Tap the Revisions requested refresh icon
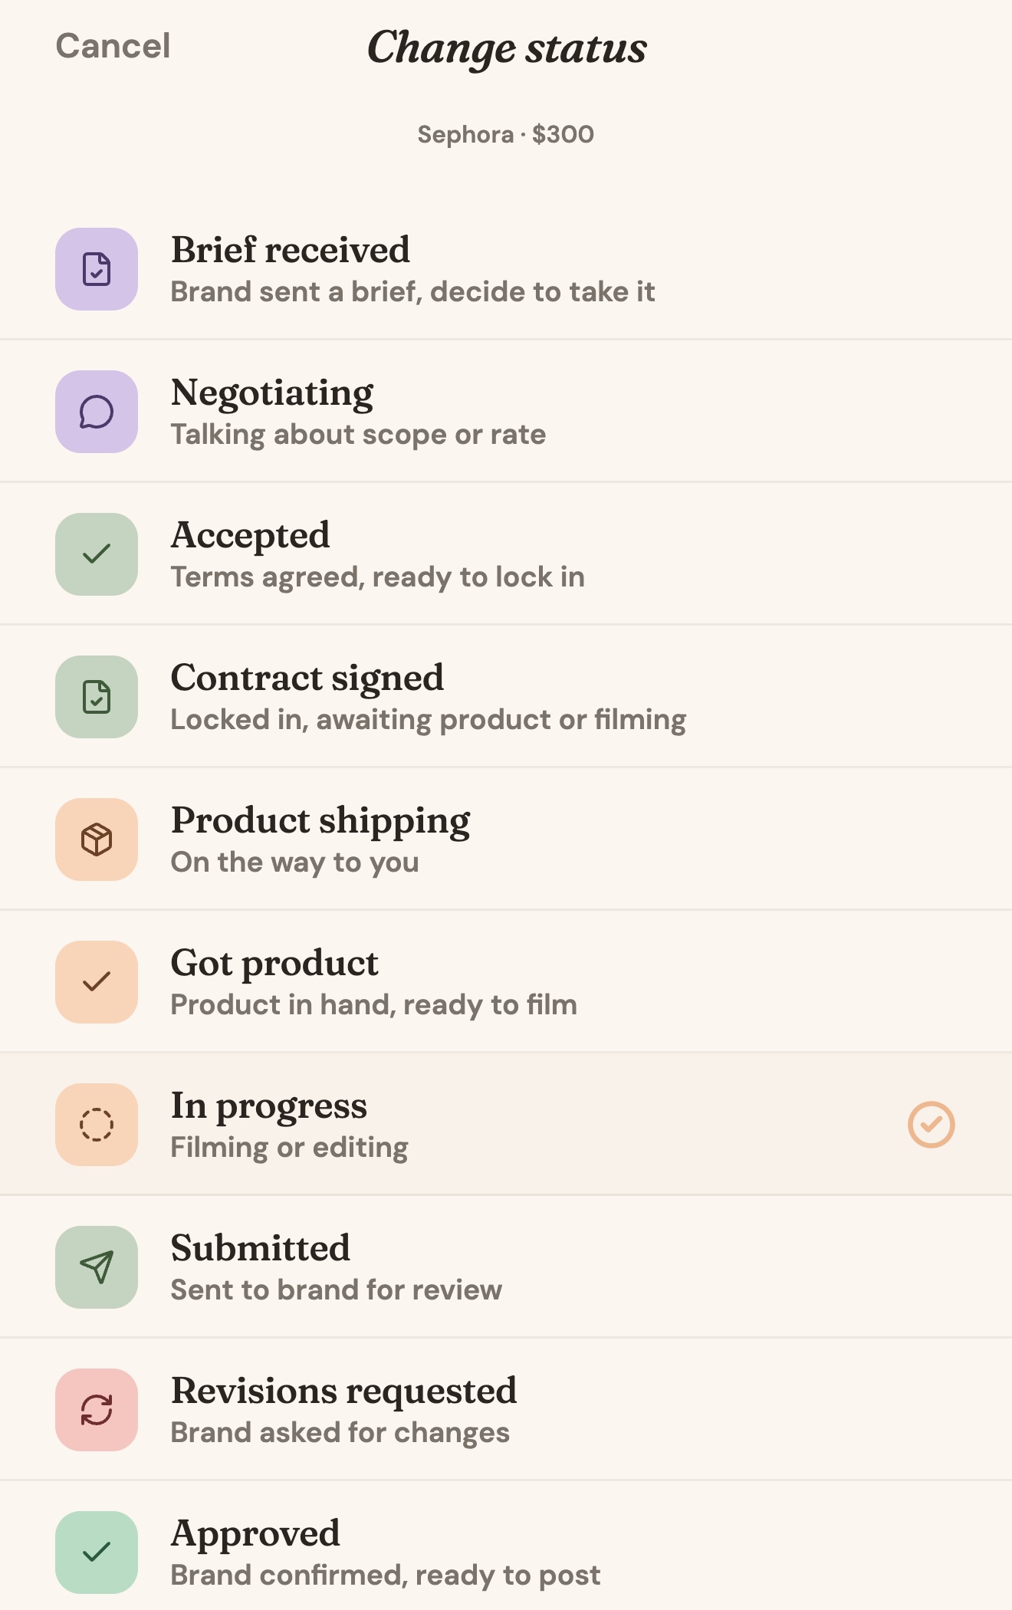This screenshot has height=1610, width=1012. 97,1410
